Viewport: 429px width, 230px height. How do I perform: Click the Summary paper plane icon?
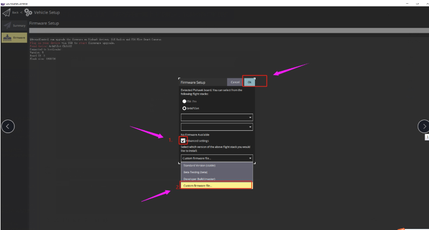(7, 25)
